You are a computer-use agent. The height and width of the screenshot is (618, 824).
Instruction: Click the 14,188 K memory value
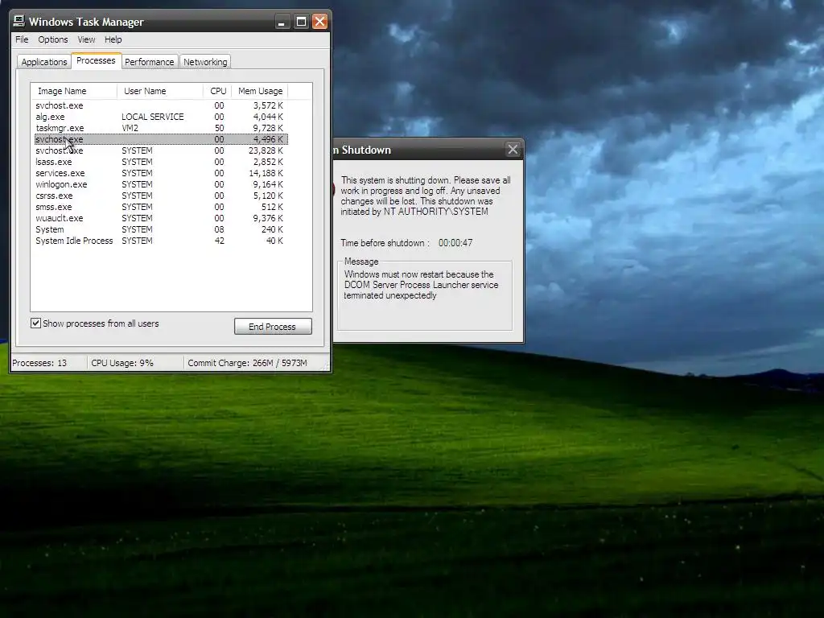click(266, 173)
